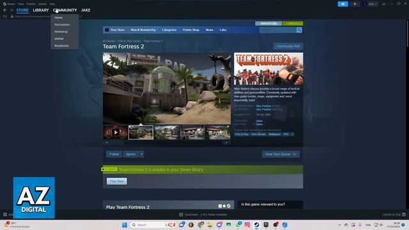
Task: Switch to the LIBRARY tab
Action: (41, 10)
